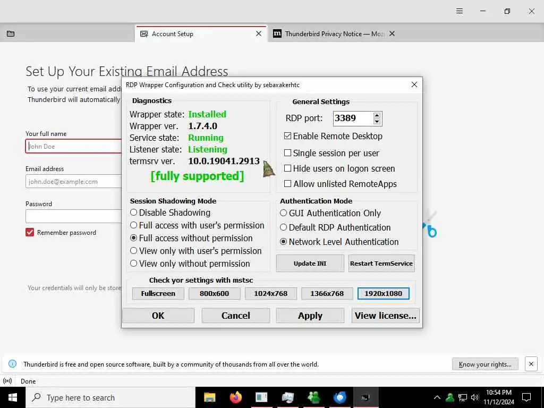The image size is (544, 408).
Task: Switch to Thunderbird Privacy Notice tab
Action: click(334, 33)
